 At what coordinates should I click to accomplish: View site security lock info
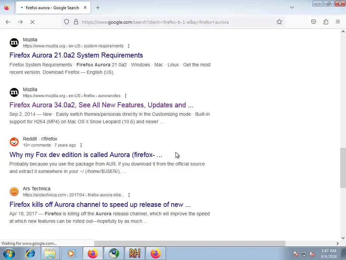click(x=76, y=22)
